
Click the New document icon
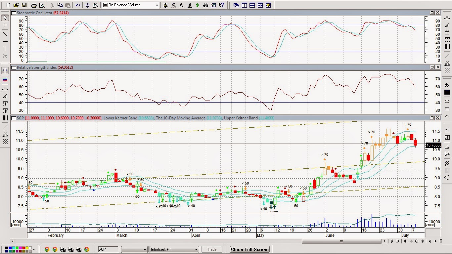(x=8, y=5)
